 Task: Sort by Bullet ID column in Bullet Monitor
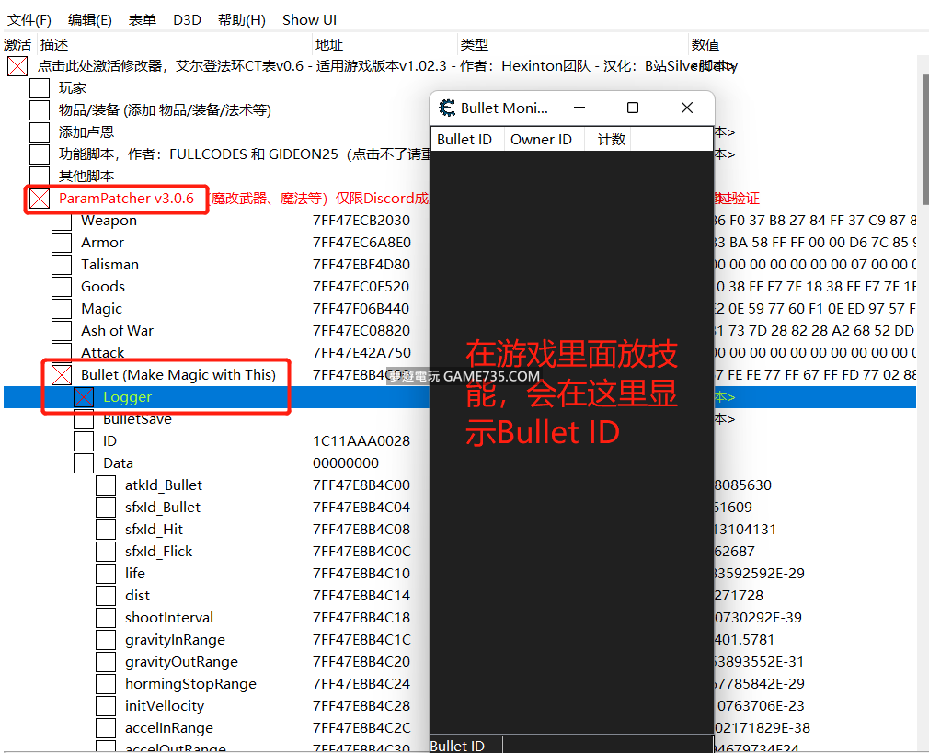click(467, 139)
